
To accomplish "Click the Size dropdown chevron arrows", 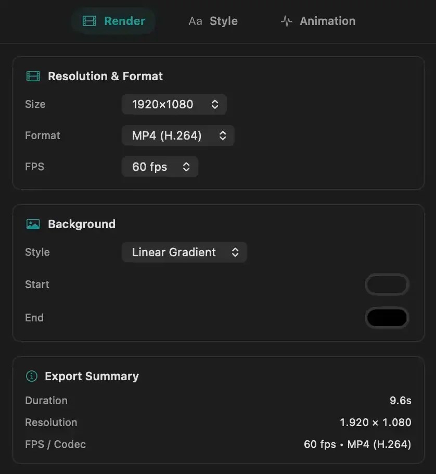I will 215,104.
